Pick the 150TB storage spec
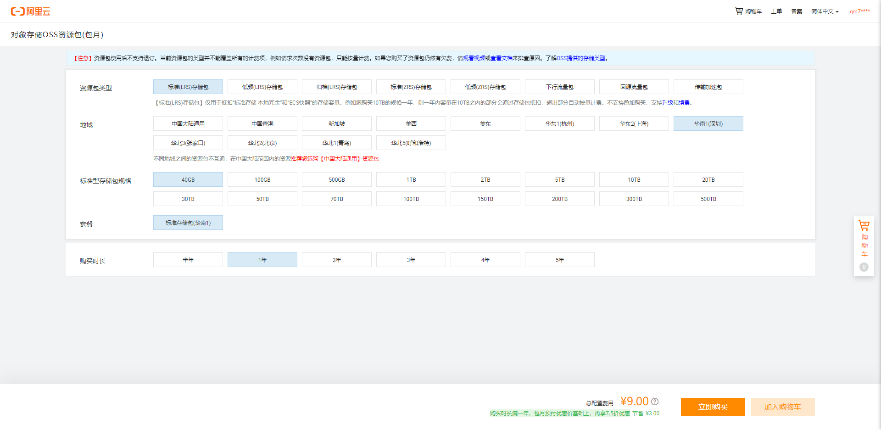This screenshot has height=430, width=881. [x=485, y=199]
